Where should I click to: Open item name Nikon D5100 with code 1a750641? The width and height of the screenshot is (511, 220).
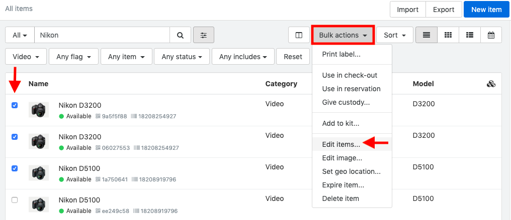tap(79, 168)
